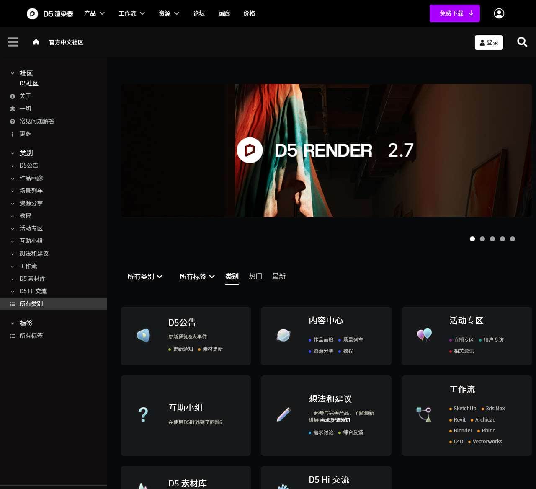Viewport: 536px width, 489px height.
Task: Open the 所有标签 filter dropdown
Action: (x=197, y=277)
